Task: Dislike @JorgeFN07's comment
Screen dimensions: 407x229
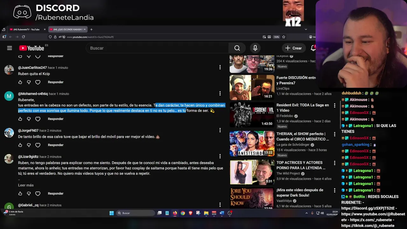Action: tap(29, 145)
